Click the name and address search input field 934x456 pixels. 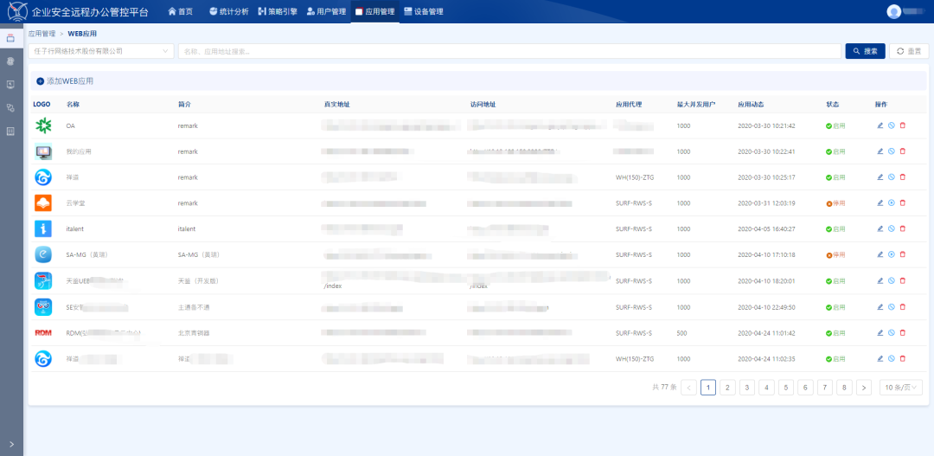pos(509,51)
